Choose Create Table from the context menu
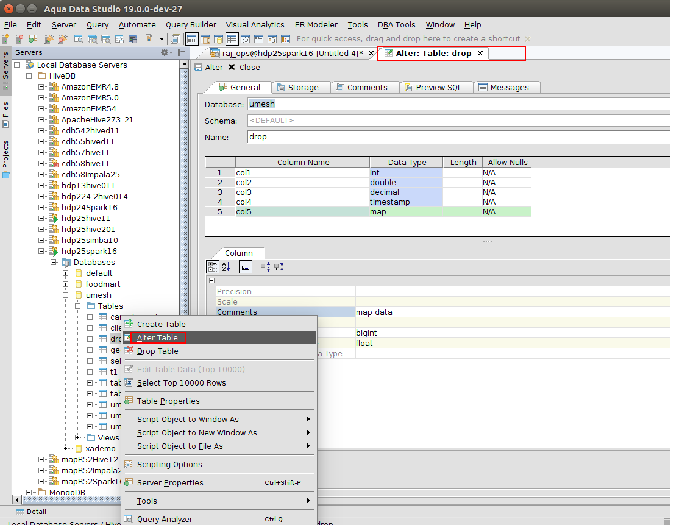Screen dimensions: 682x525 (x=219, y=324)
